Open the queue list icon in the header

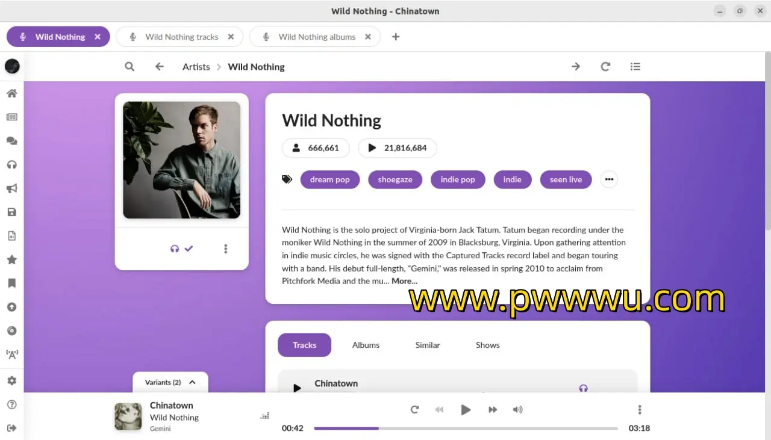[635, 67]
